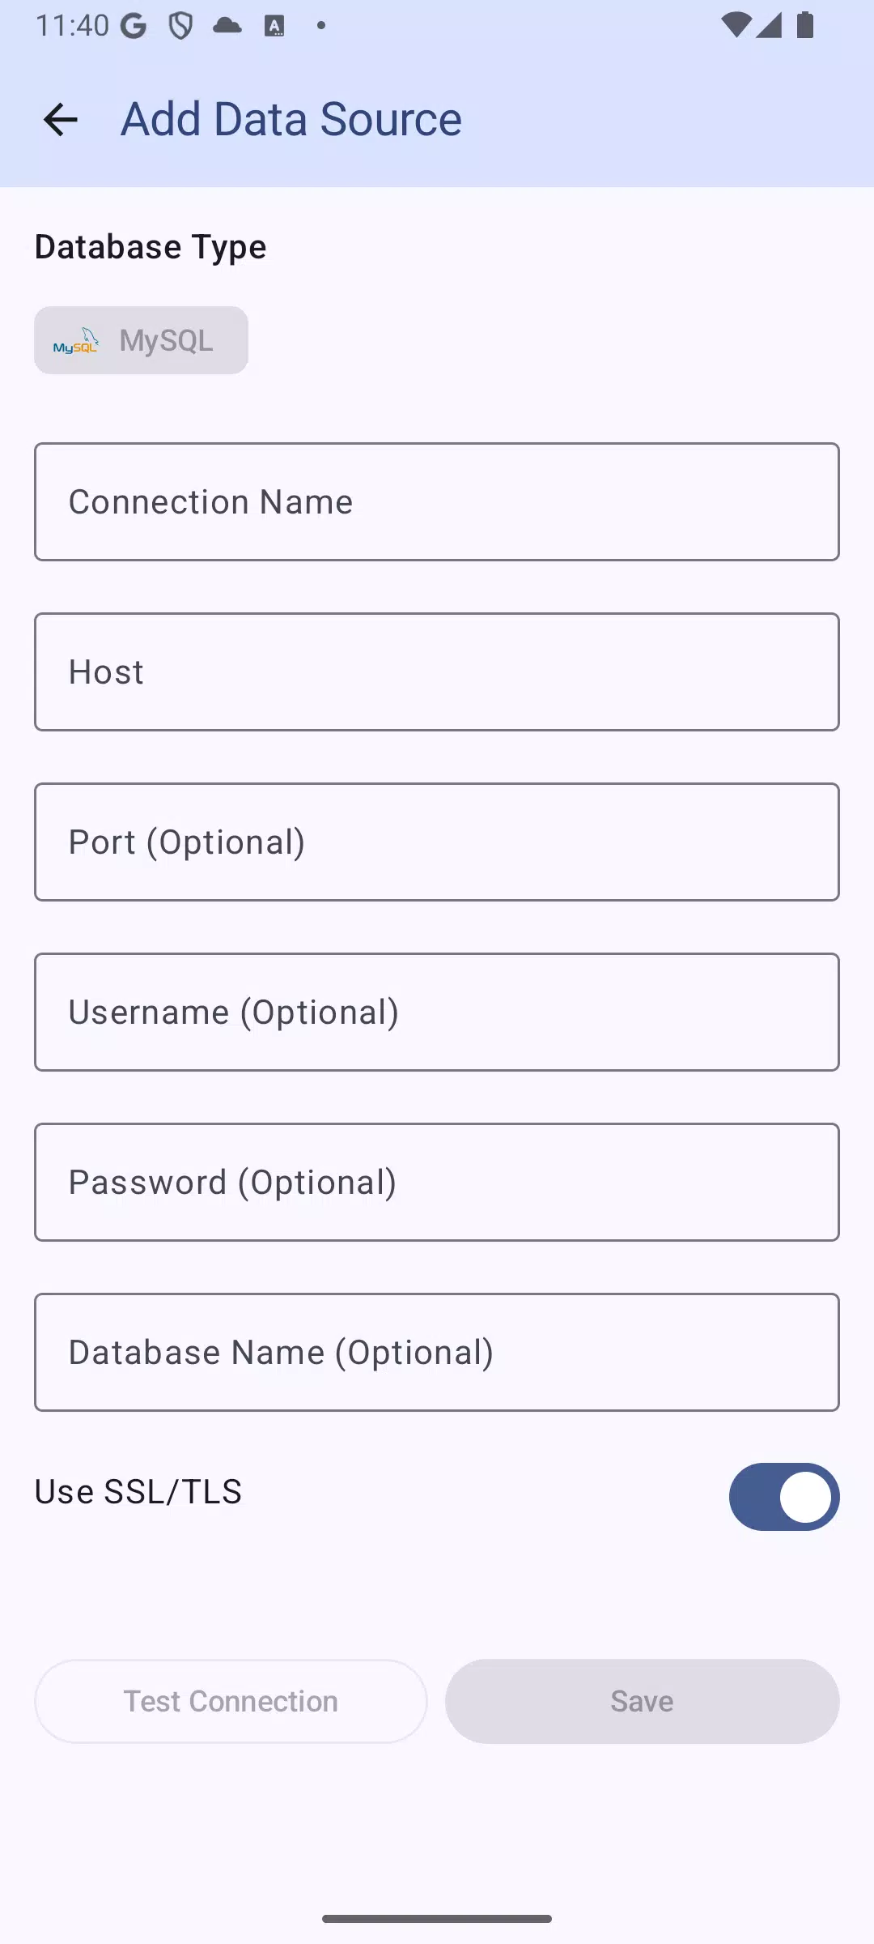Go back using the arrow icon
This screenshot has height=1944, width=874.
(x=61, y=120)
